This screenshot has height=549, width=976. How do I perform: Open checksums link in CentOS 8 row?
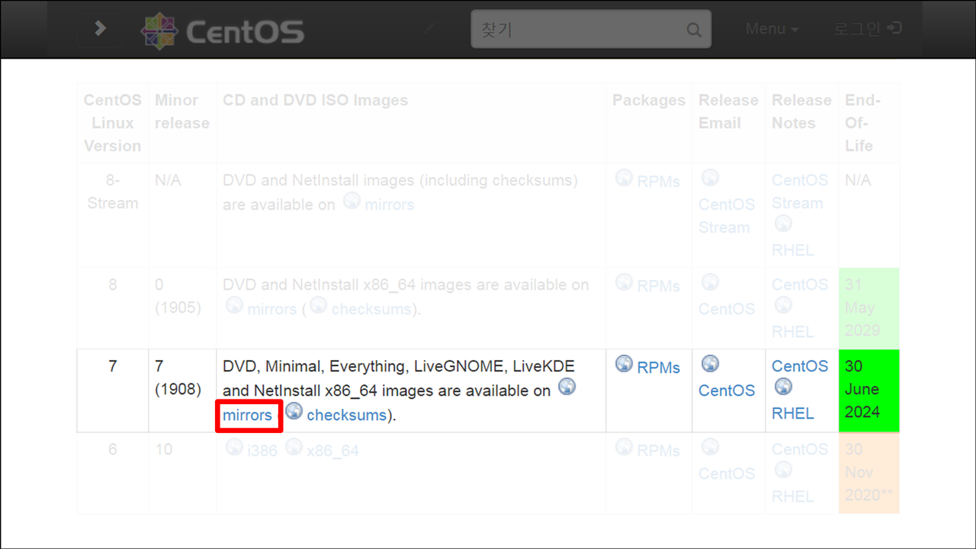(371, 309)
